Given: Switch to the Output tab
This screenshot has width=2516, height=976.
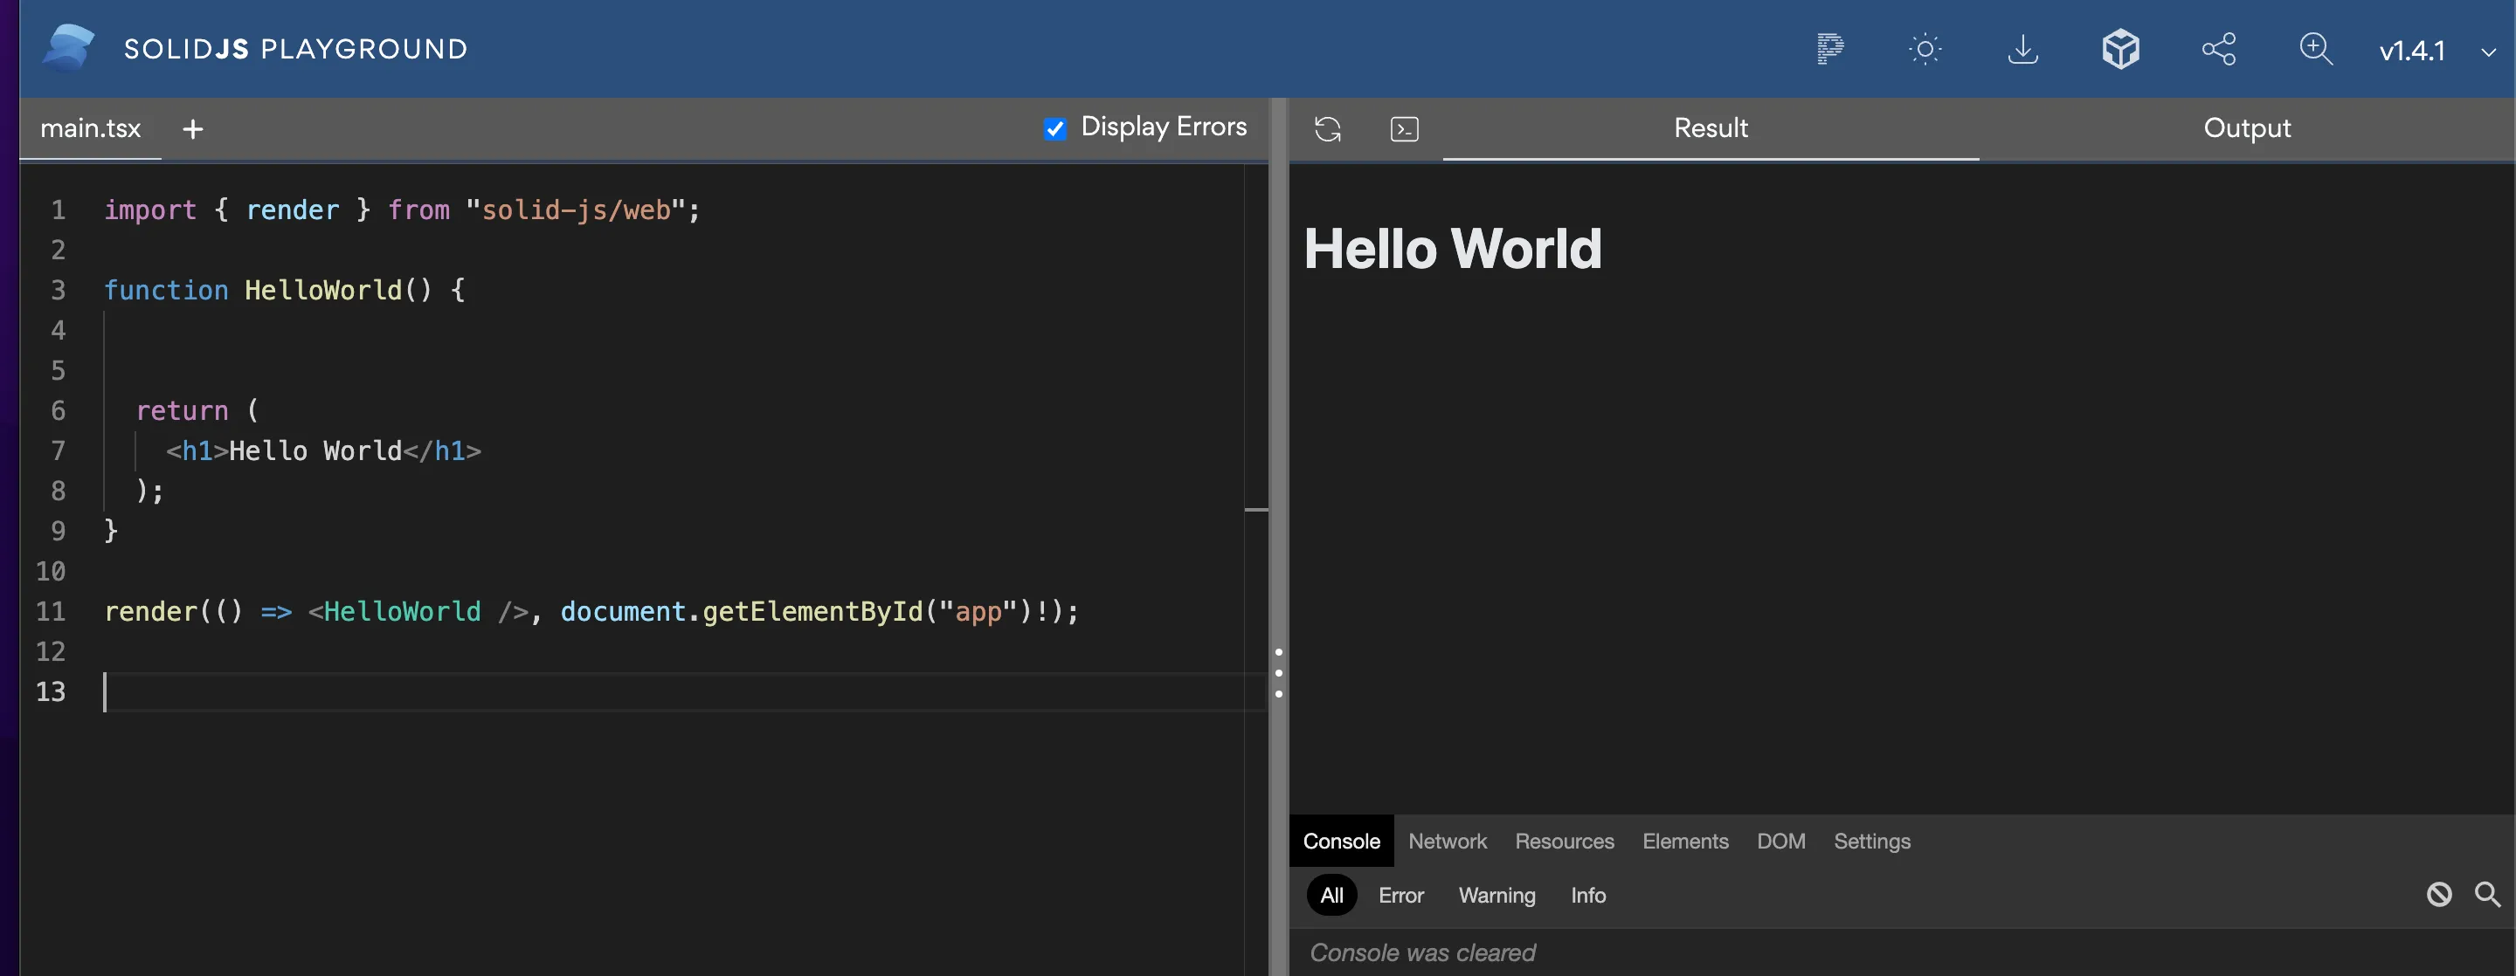Looking at the screenshot, I should click(2246, 127).
